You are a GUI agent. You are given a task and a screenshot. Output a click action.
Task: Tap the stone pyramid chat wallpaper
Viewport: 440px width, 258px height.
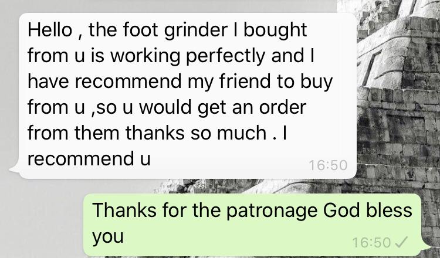tap(398, 93)
